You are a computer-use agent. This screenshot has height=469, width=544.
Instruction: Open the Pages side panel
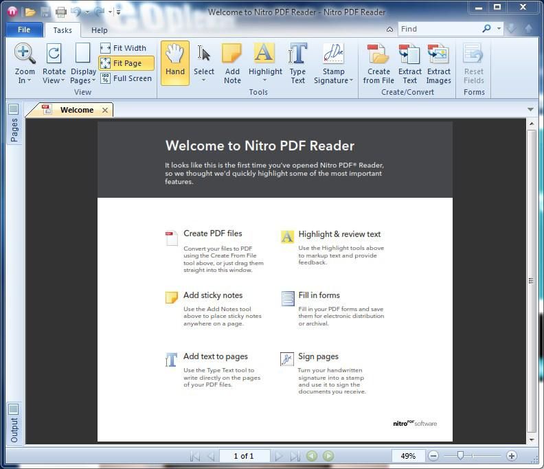[x=14, y=123]
